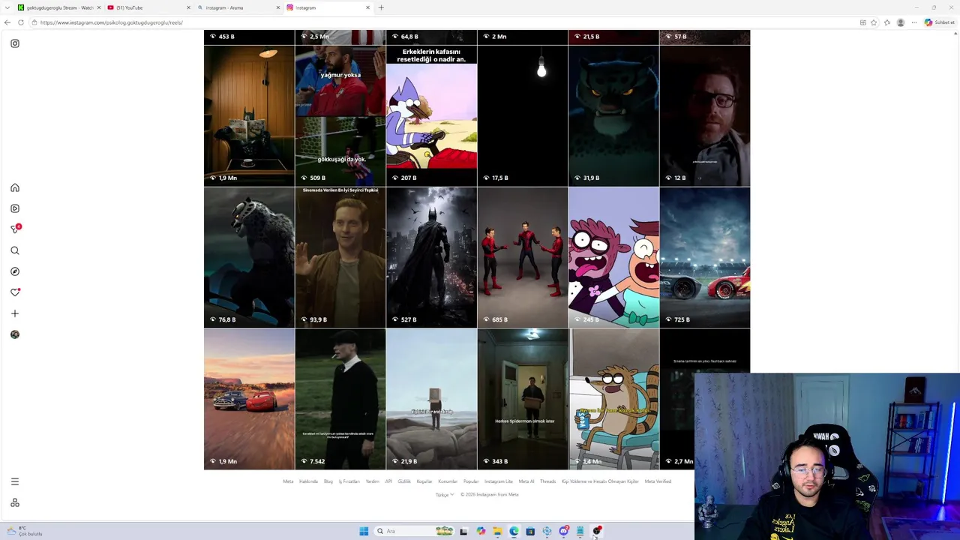960x540 pixels.
Task: Open the Regular Show screaming reel, 245 B
Action: tap(613, 257)
